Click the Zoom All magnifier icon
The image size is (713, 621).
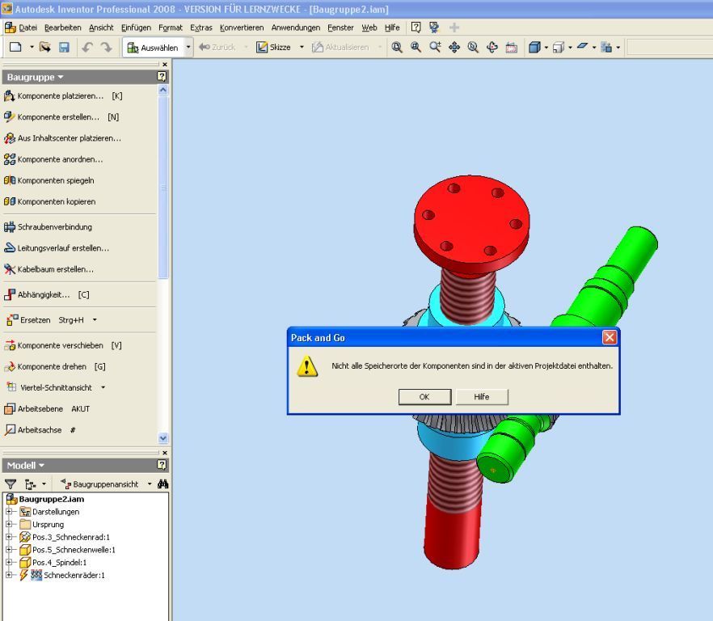[397, 47]
